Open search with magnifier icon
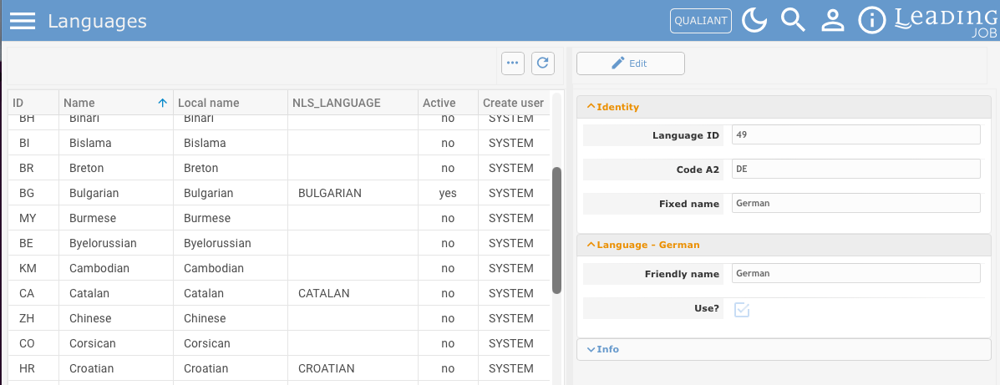This screenshot has width=1000, height=385. [x=794, y=20]
